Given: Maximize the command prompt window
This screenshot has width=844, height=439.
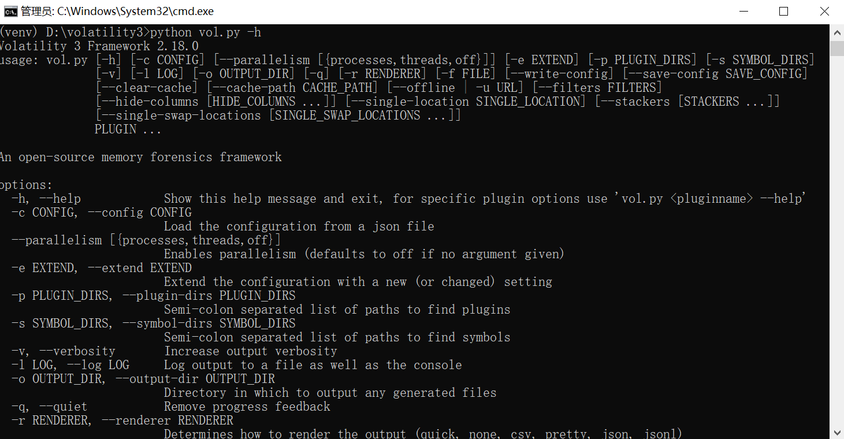Looking at the screenshot, I should (783, 12).
